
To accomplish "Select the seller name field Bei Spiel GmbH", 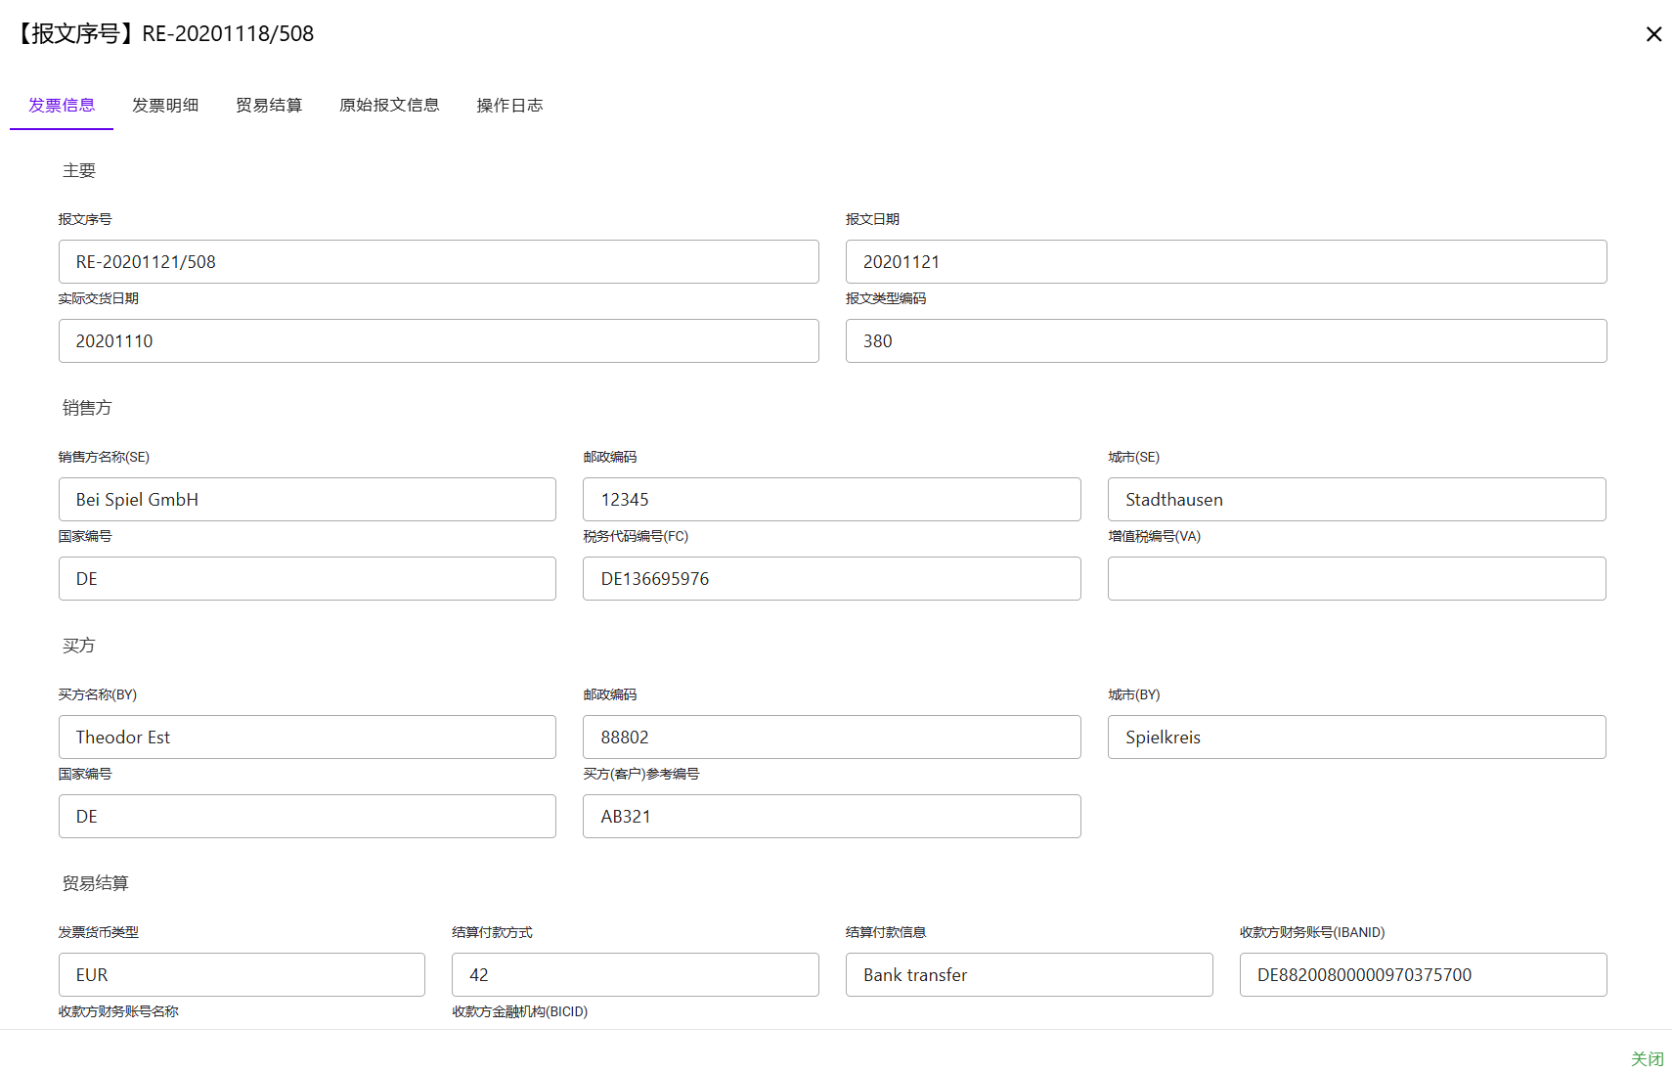I will (307, 500).
